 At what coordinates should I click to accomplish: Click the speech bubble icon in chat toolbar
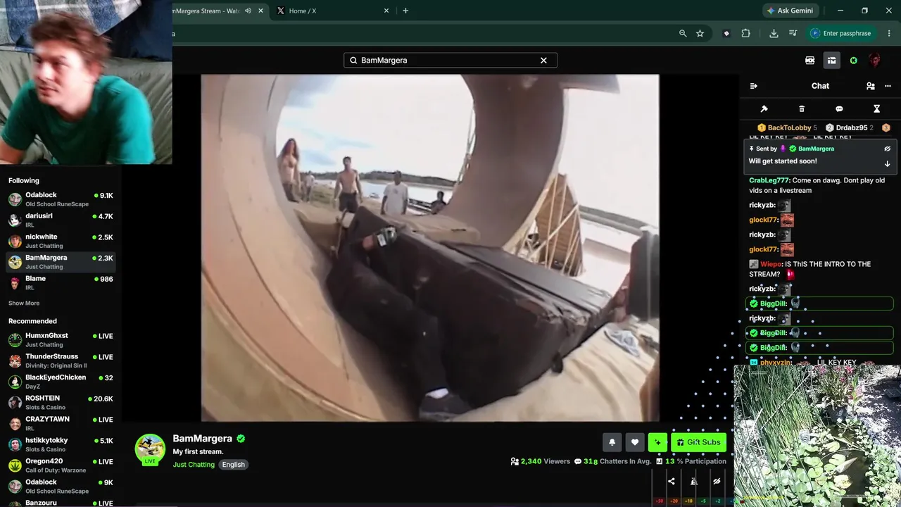tap(839, 109)
